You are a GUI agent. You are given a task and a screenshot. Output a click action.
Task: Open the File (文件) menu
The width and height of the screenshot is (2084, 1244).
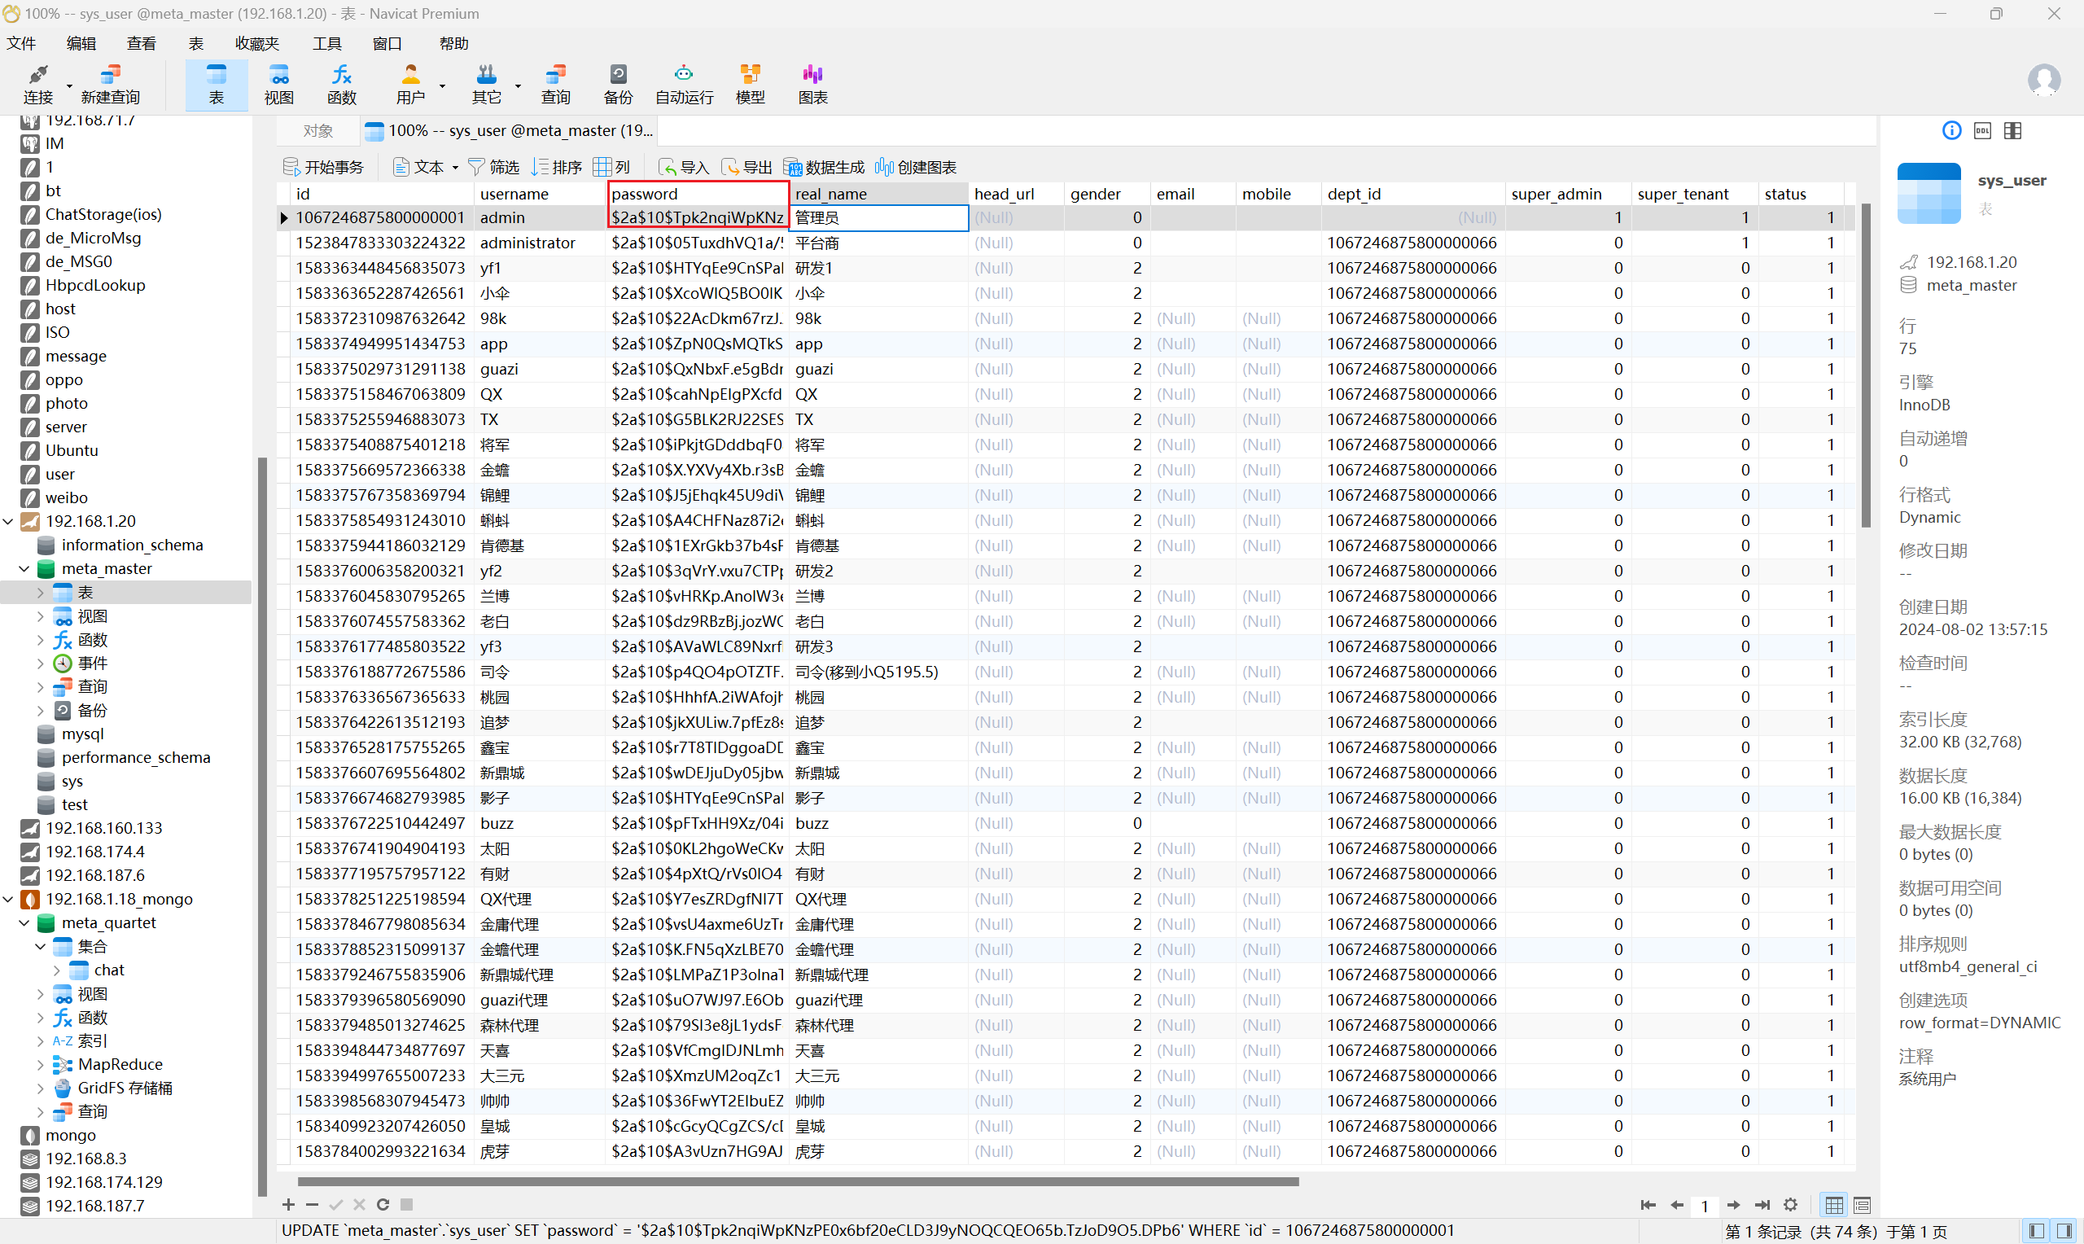21,43
